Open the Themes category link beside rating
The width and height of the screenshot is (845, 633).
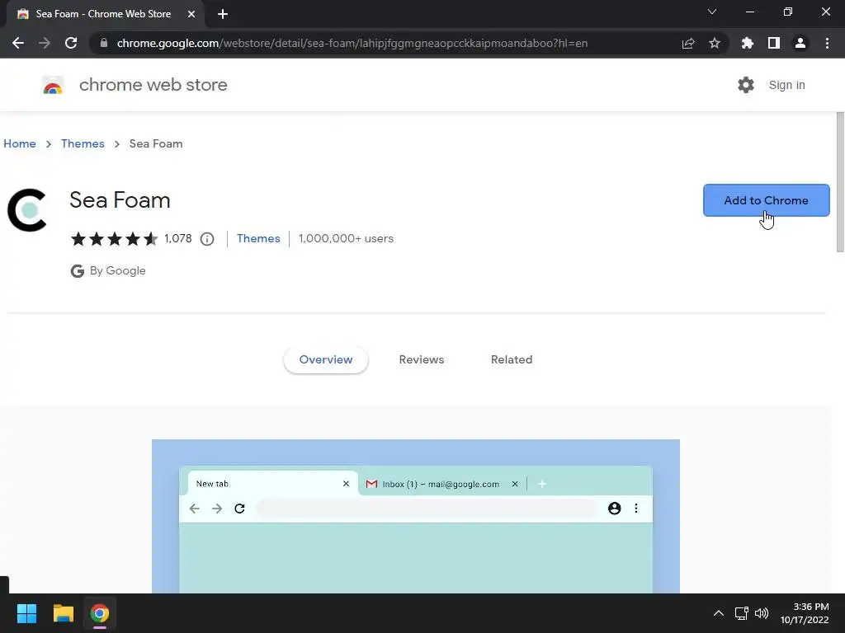[258, 238]
